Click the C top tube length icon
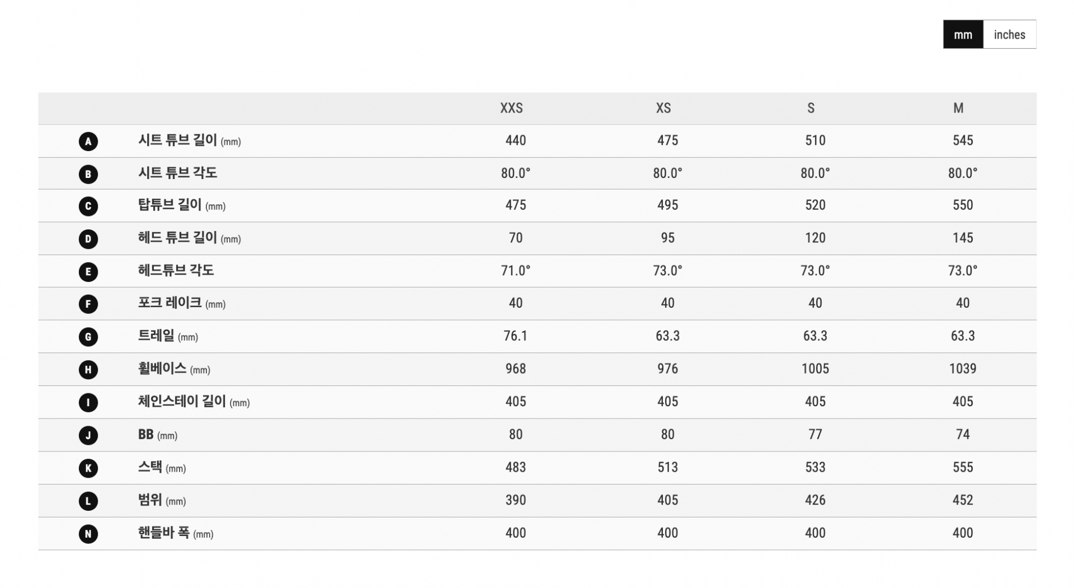This screenshot has height=588, width=1074. [x=88, y=206]
